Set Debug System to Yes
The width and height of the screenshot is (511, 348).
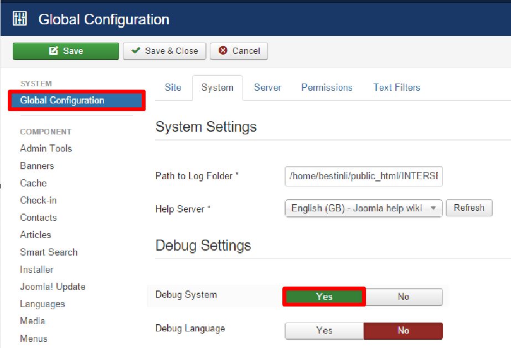tap(324, 297)
